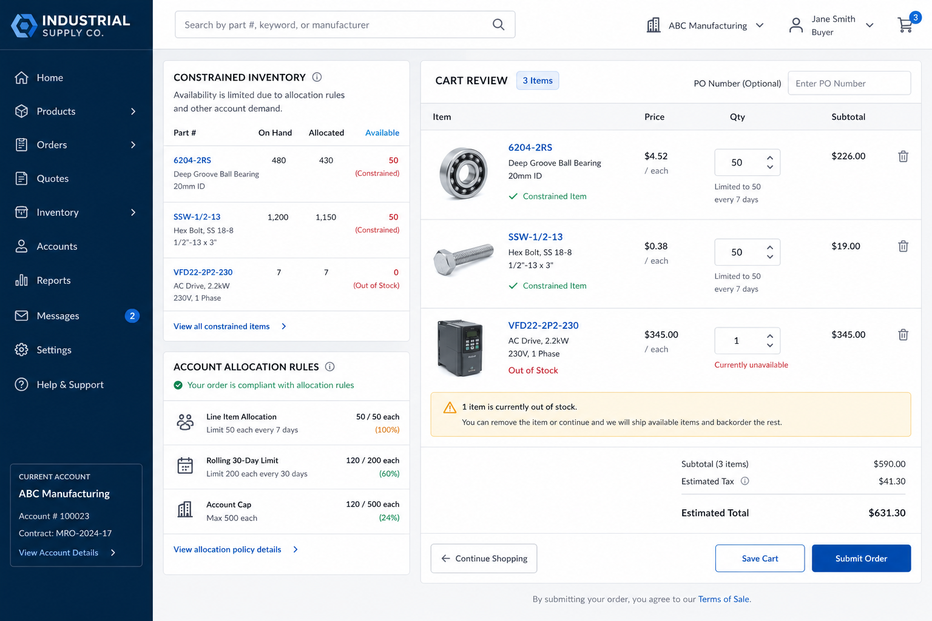Screen dimensions: 932x621
Task: Click the search by part number field
Action: (x=345, y=25)
